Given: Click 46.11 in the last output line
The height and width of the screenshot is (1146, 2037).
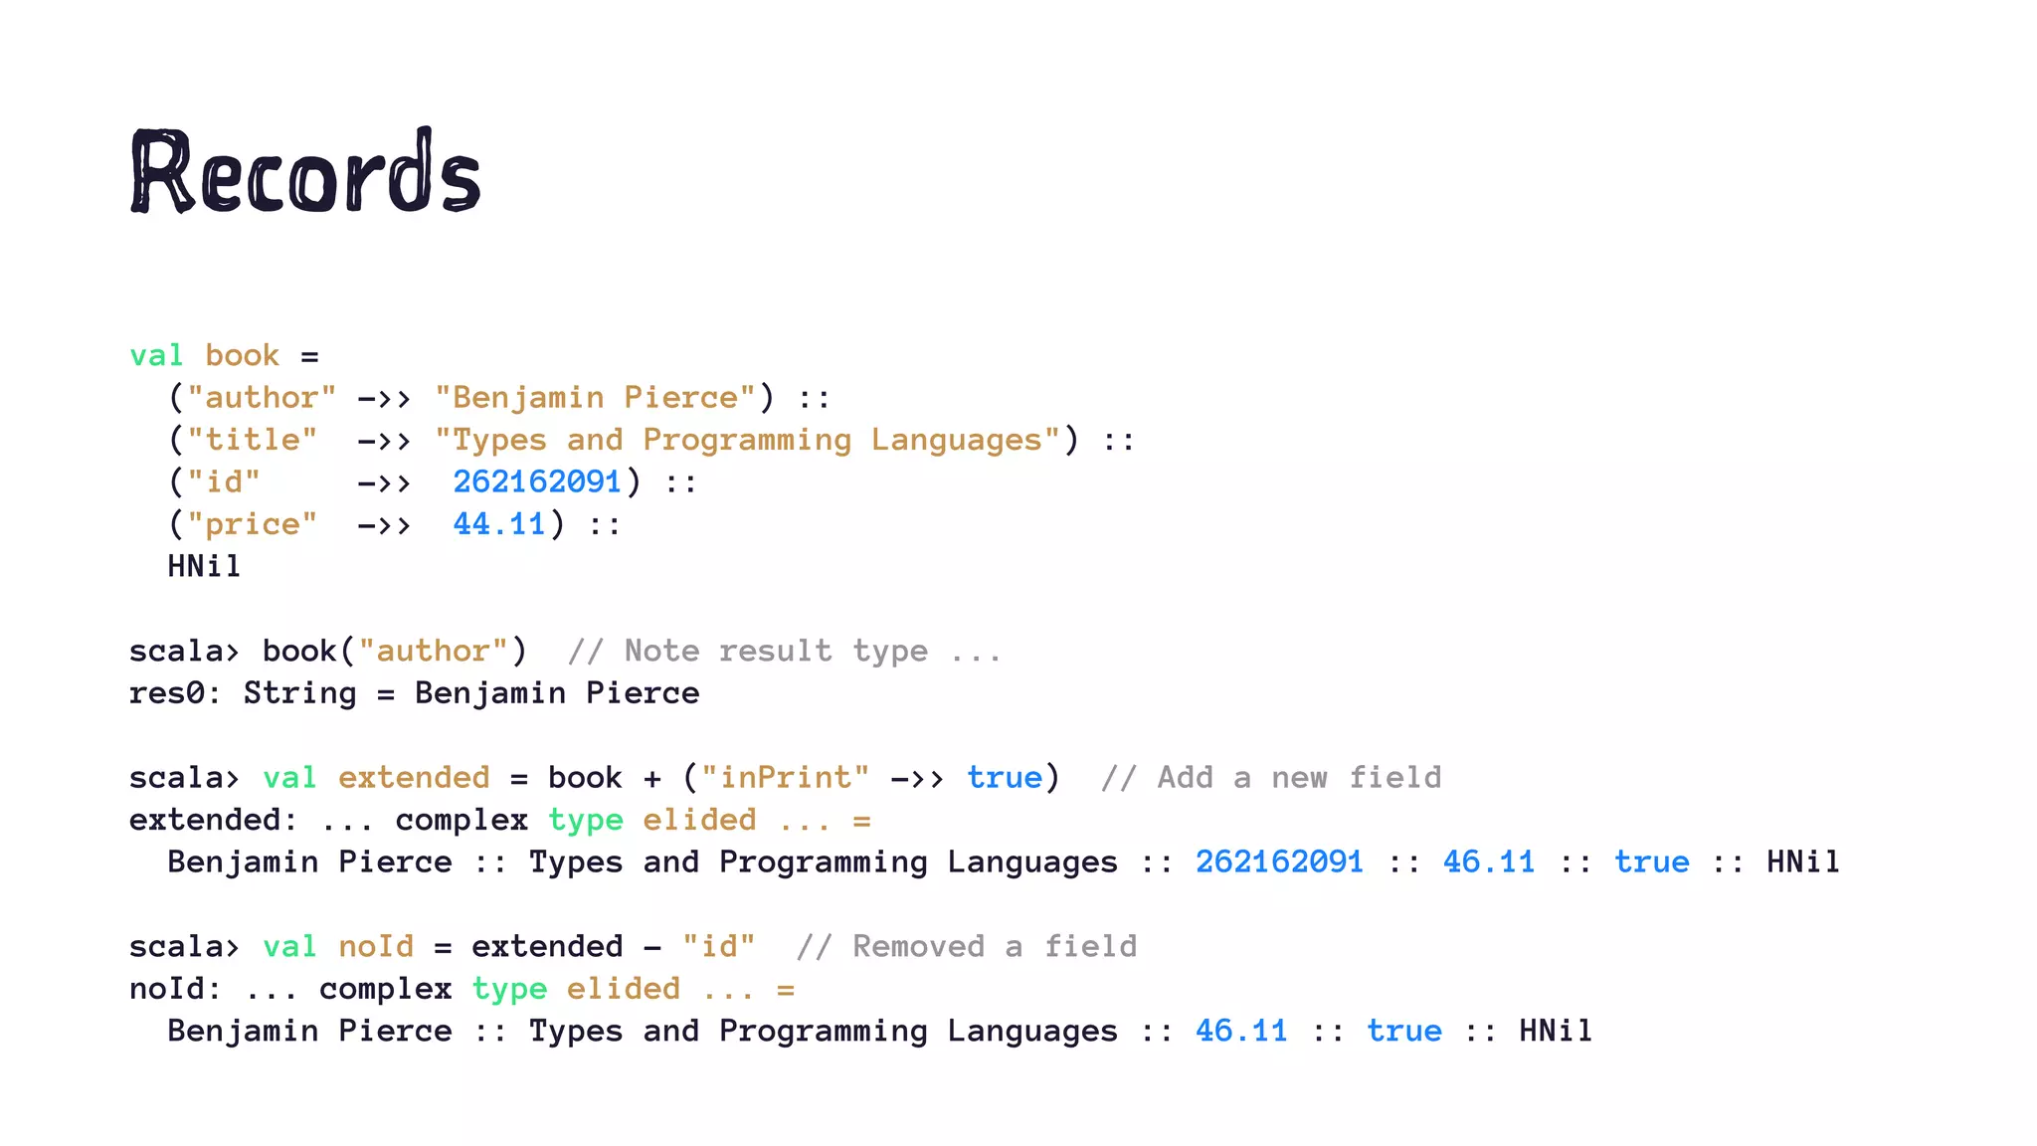Looking at the screenshot, I should click(1241, 1031).
